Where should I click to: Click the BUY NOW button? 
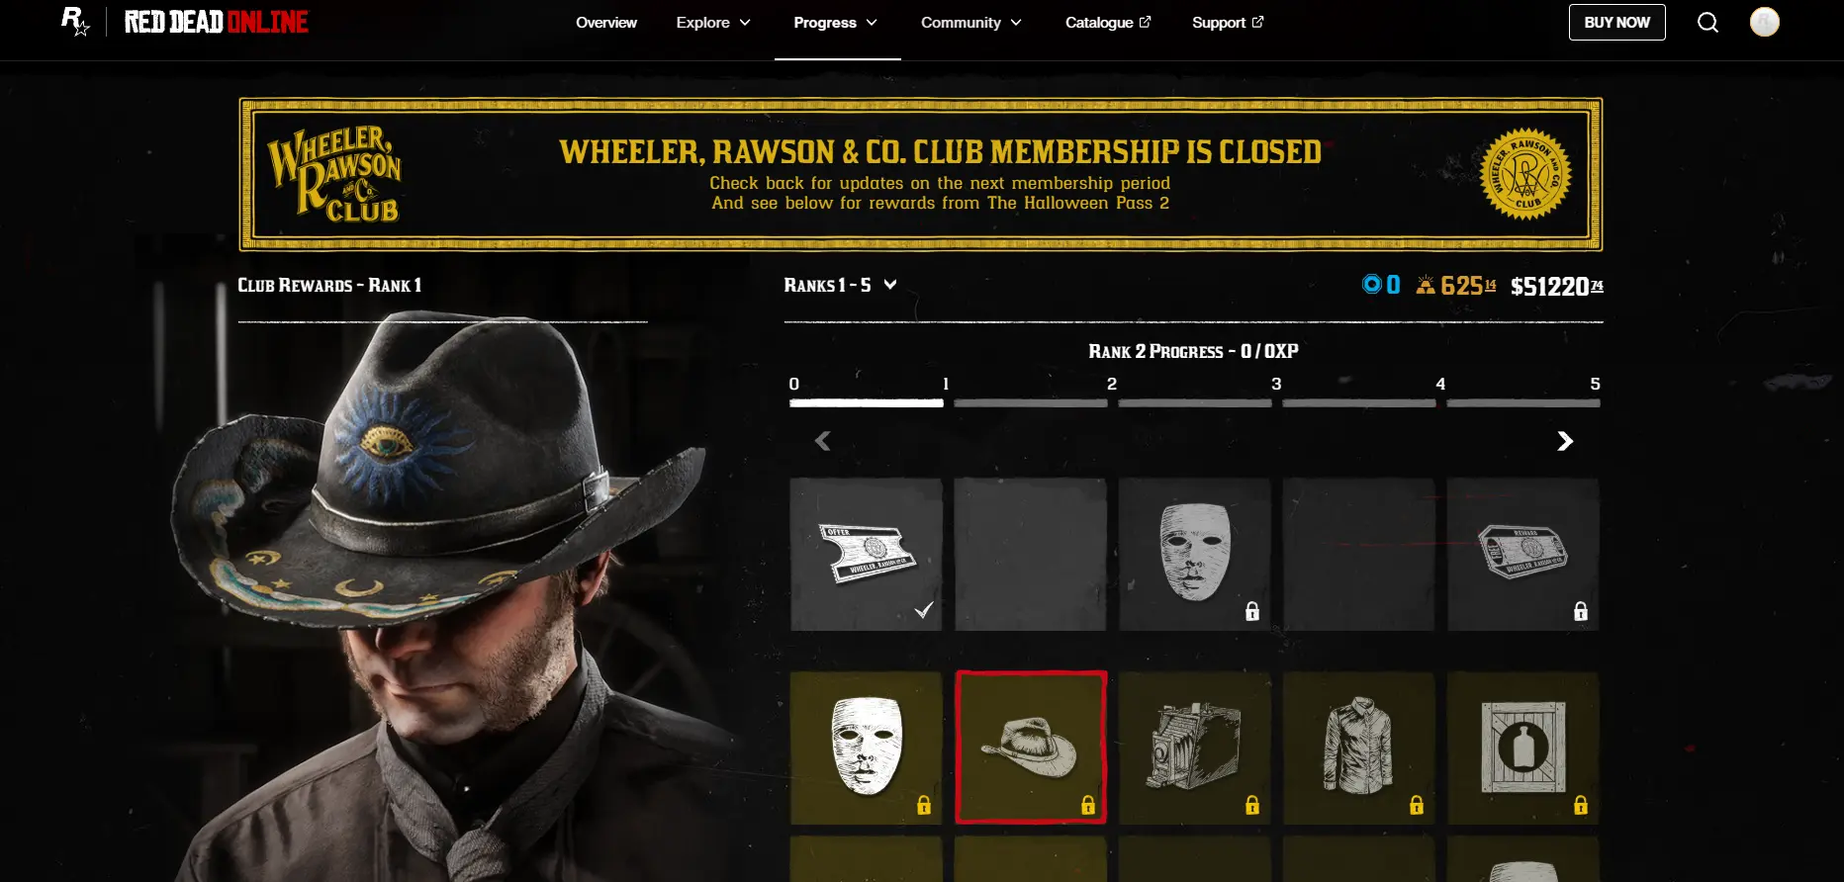(1617, 23)
